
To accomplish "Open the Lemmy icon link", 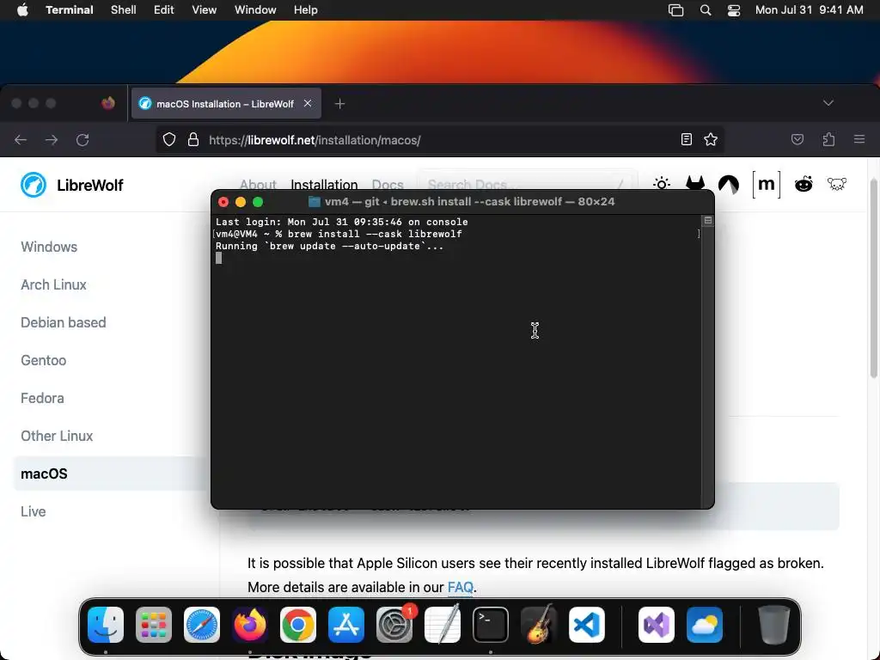I will pyautogui.click(x=837, y=184).
